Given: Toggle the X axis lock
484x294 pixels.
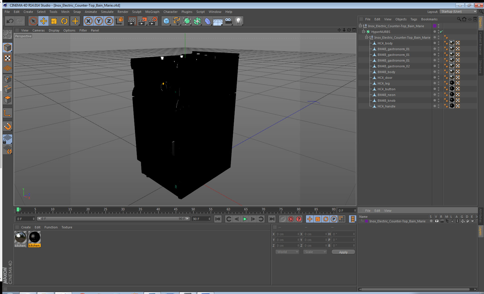Looking at the screenshot, I should click(x=88, y=21).
